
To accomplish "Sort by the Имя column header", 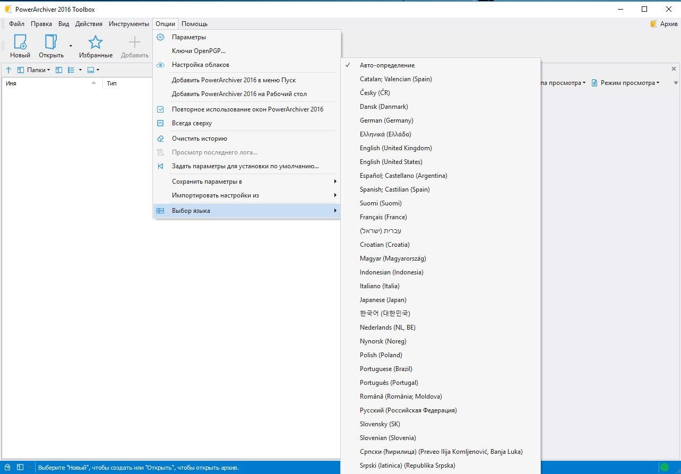I will pos(52,83).
